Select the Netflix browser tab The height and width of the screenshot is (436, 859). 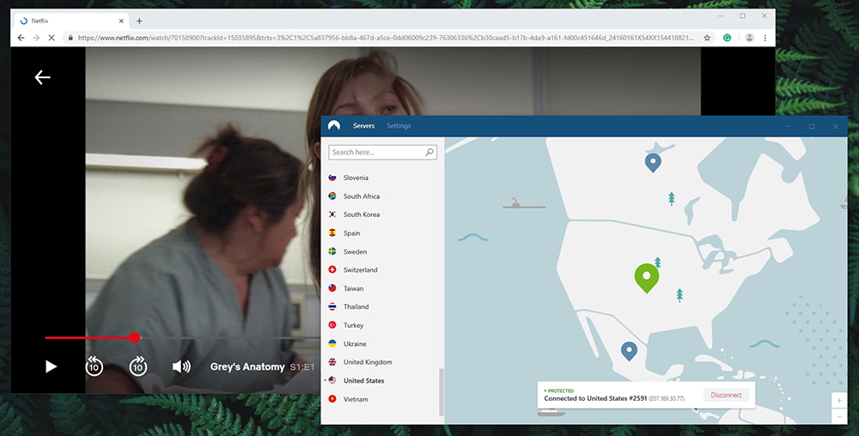[x=71, y=21]
